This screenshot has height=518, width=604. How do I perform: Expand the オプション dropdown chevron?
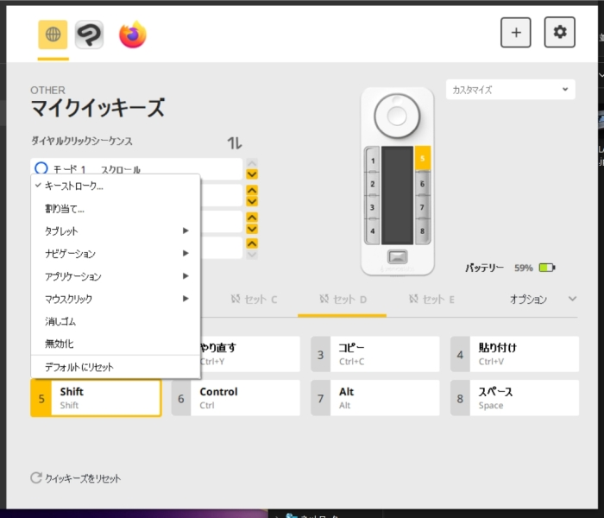point(572,300)
